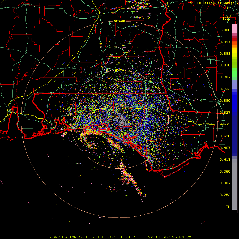Select the 0.680 scale value
This screenshot has width=239, height=239.
click(225, 101)
